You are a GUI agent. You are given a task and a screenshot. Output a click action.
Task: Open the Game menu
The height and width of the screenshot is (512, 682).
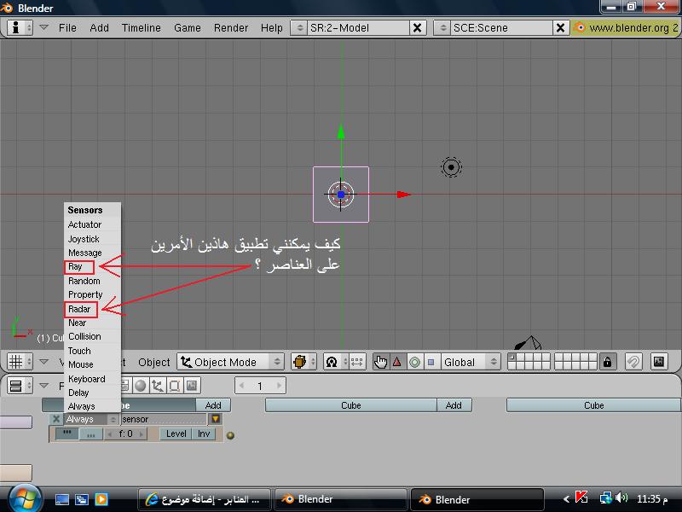pyautogui.click(x=188, y=28)
